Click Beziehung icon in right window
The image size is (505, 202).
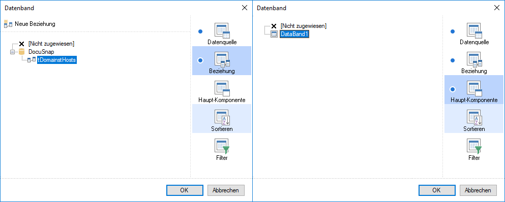[474, 59]
